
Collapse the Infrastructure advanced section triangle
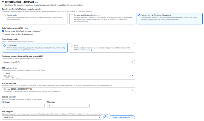tap(3, 2)
